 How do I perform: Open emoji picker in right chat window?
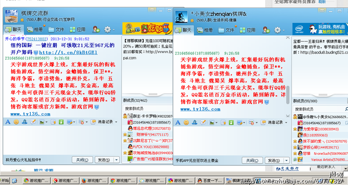pos(186,122)
